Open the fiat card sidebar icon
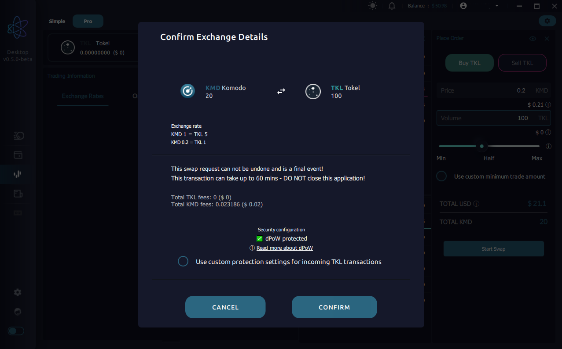This screenshot has height=349, width=562. pos(18,213)
